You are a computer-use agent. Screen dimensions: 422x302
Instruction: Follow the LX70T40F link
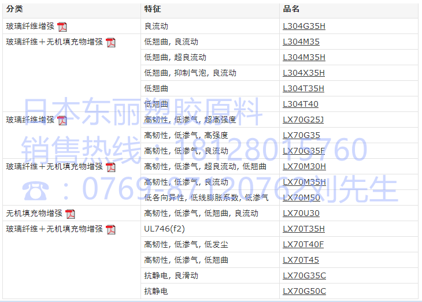point(303,244)
